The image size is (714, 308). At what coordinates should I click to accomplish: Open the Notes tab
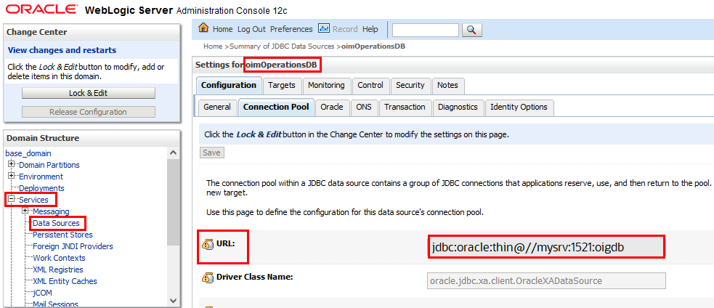pos(447,85)
